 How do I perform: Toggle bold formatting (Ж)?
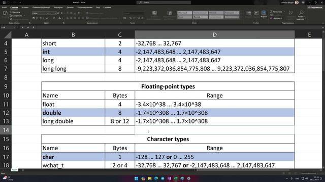34,18
